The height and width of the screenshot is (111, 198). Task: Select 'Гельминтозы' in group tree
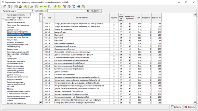coord(13,40)
